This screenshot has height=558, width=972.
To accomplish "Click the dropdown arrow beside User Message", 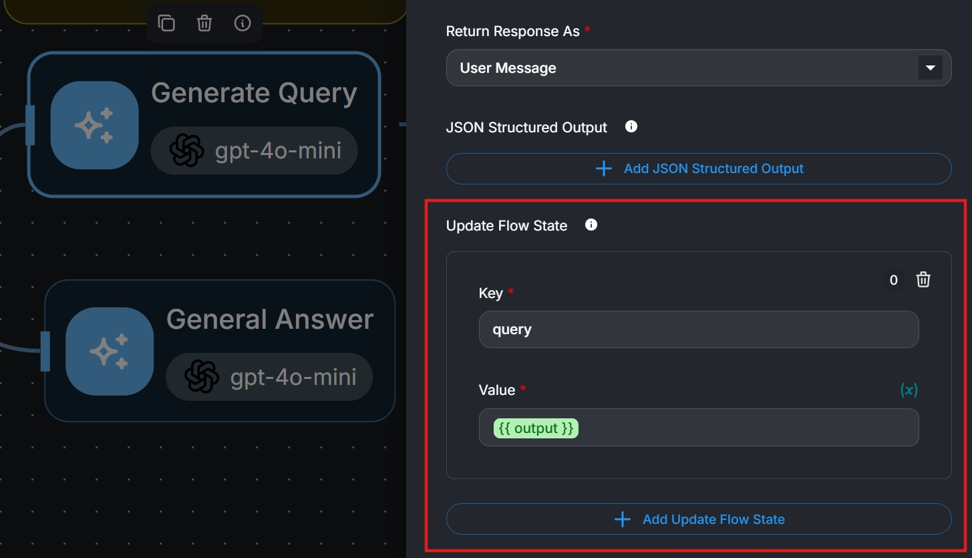I will coord(930,67).
